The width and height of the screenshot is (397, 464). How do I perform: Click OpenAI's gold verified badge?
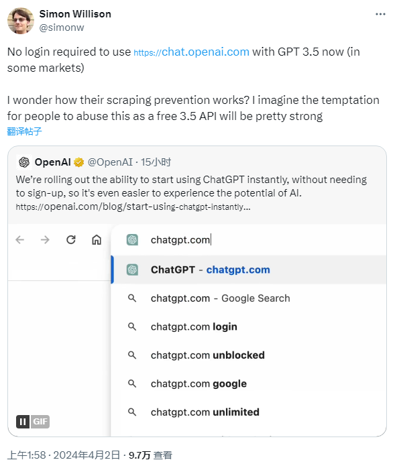(78, 162)
